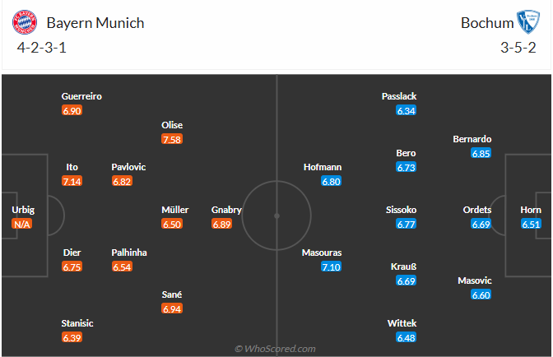553x357 pixels.
Task: Click Sané's 6.94 rating badge
Action: pos(173,308)
